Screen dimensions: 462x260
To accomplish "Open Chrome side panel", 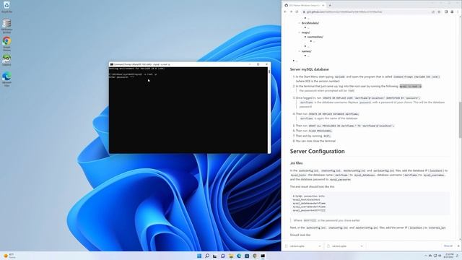I will tap(446, 12).
